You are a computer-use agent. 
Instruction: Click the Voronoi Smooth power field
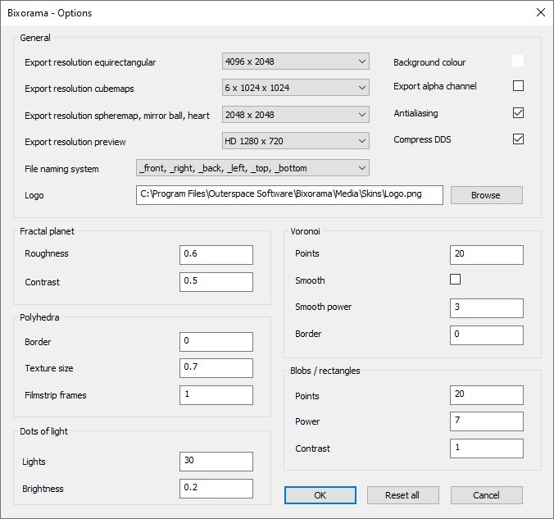click(x=486, y=307)
